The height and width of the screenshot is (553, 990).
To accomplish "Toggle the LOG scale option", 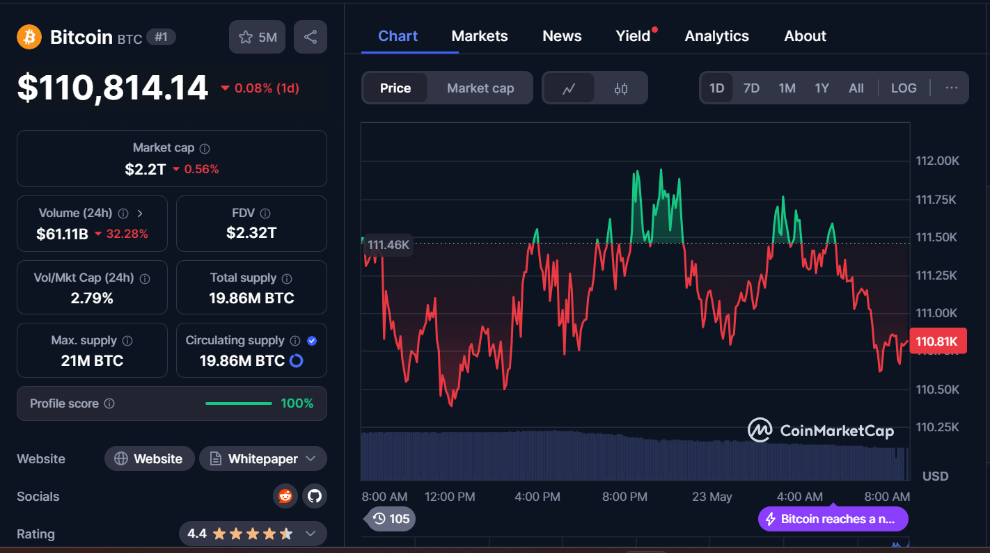I will (904, 88).
